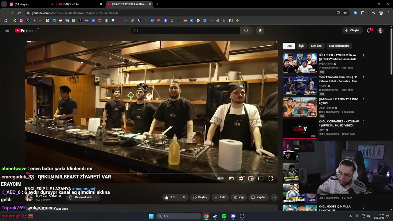This screenshot has height=221, width=393.
Task: Click the search magnifier button
Action: coord(246,30)
